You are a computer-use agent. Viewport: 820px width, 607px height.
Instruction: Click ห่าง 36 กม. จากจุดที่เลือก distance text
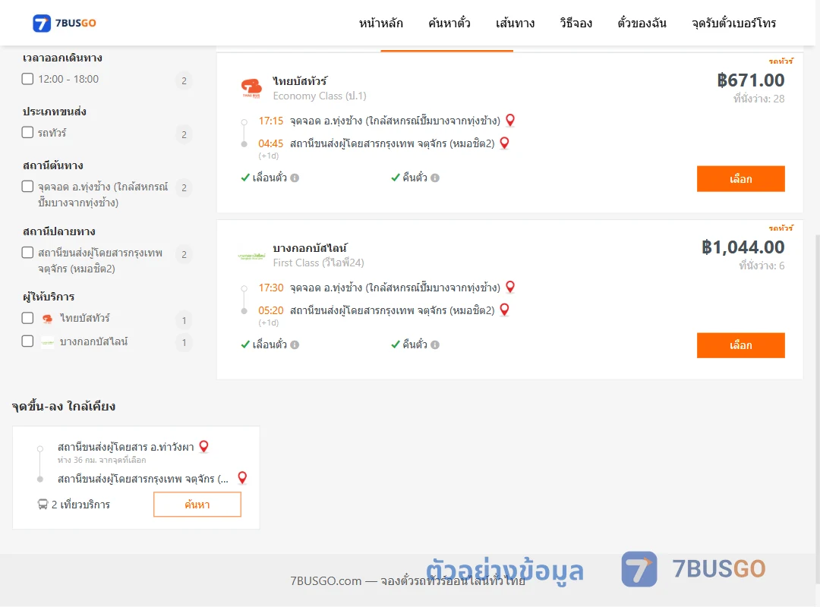(x=102, y=460)
